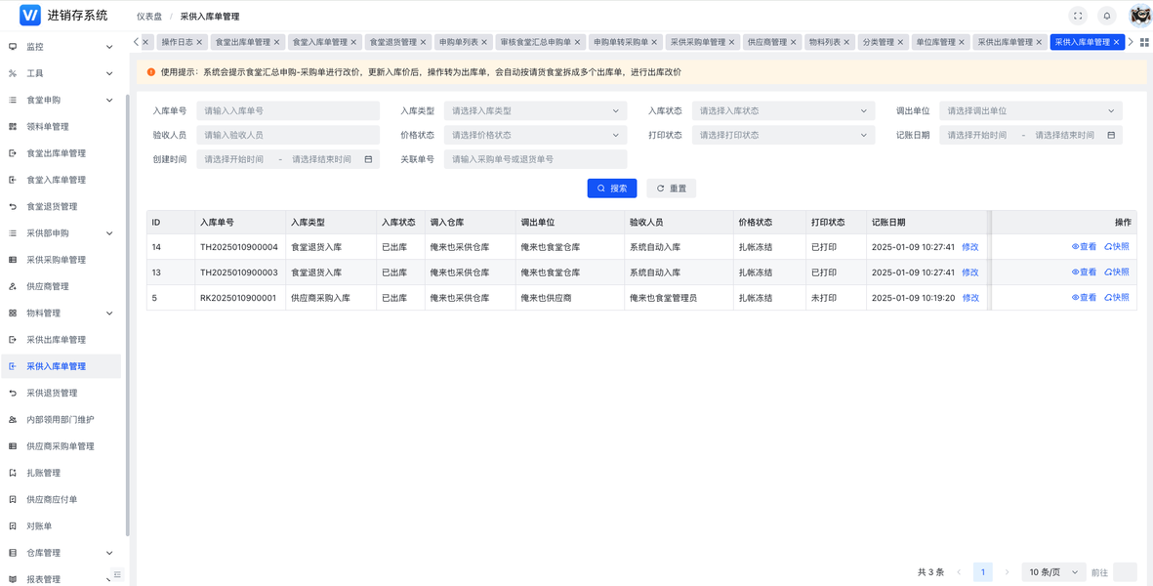Viewport: 1153px width, 586px height.
Task: Open the 调出单位 dropdown
Action: click(1031, 111)
